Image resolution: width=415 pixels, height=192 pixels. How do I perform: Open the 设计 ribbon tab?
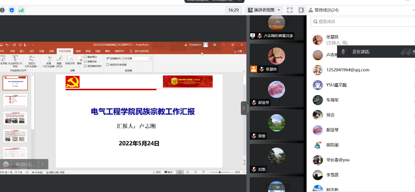(x=32, y=51)
